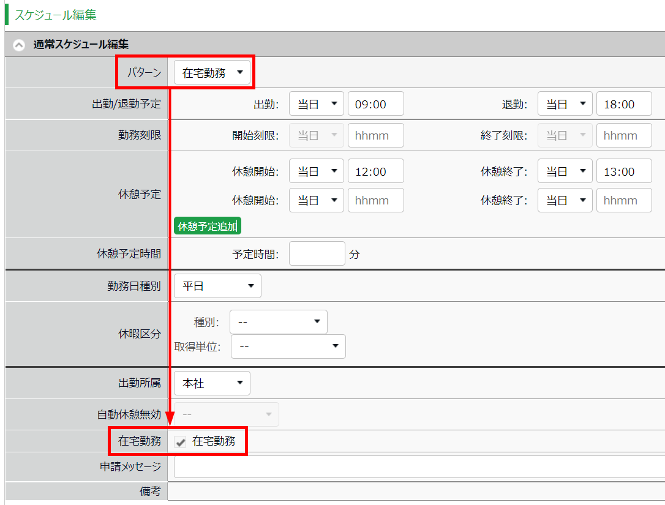The image size is (665, 505).
Task: Open the second 休憩開始 day dropdown
Action: 317,200
